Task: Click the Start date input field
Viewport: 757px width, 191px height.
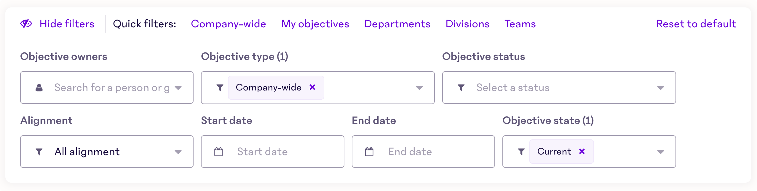Action: [273, 152]
